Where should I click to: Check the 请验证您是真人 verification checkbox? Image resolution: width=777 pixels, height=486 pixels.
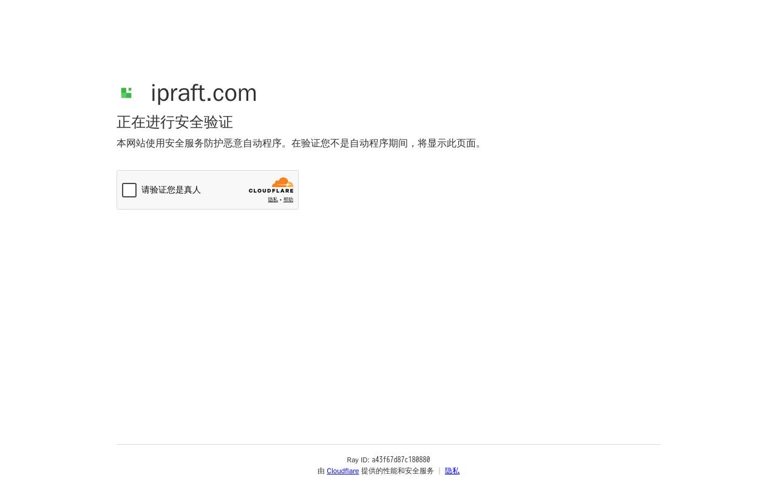pyautogui.click(x=129, y=190)
